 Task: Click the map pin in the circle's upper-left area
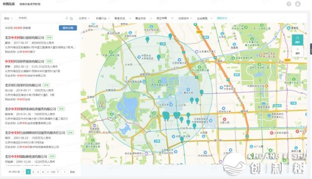click(x=147, y=39)
